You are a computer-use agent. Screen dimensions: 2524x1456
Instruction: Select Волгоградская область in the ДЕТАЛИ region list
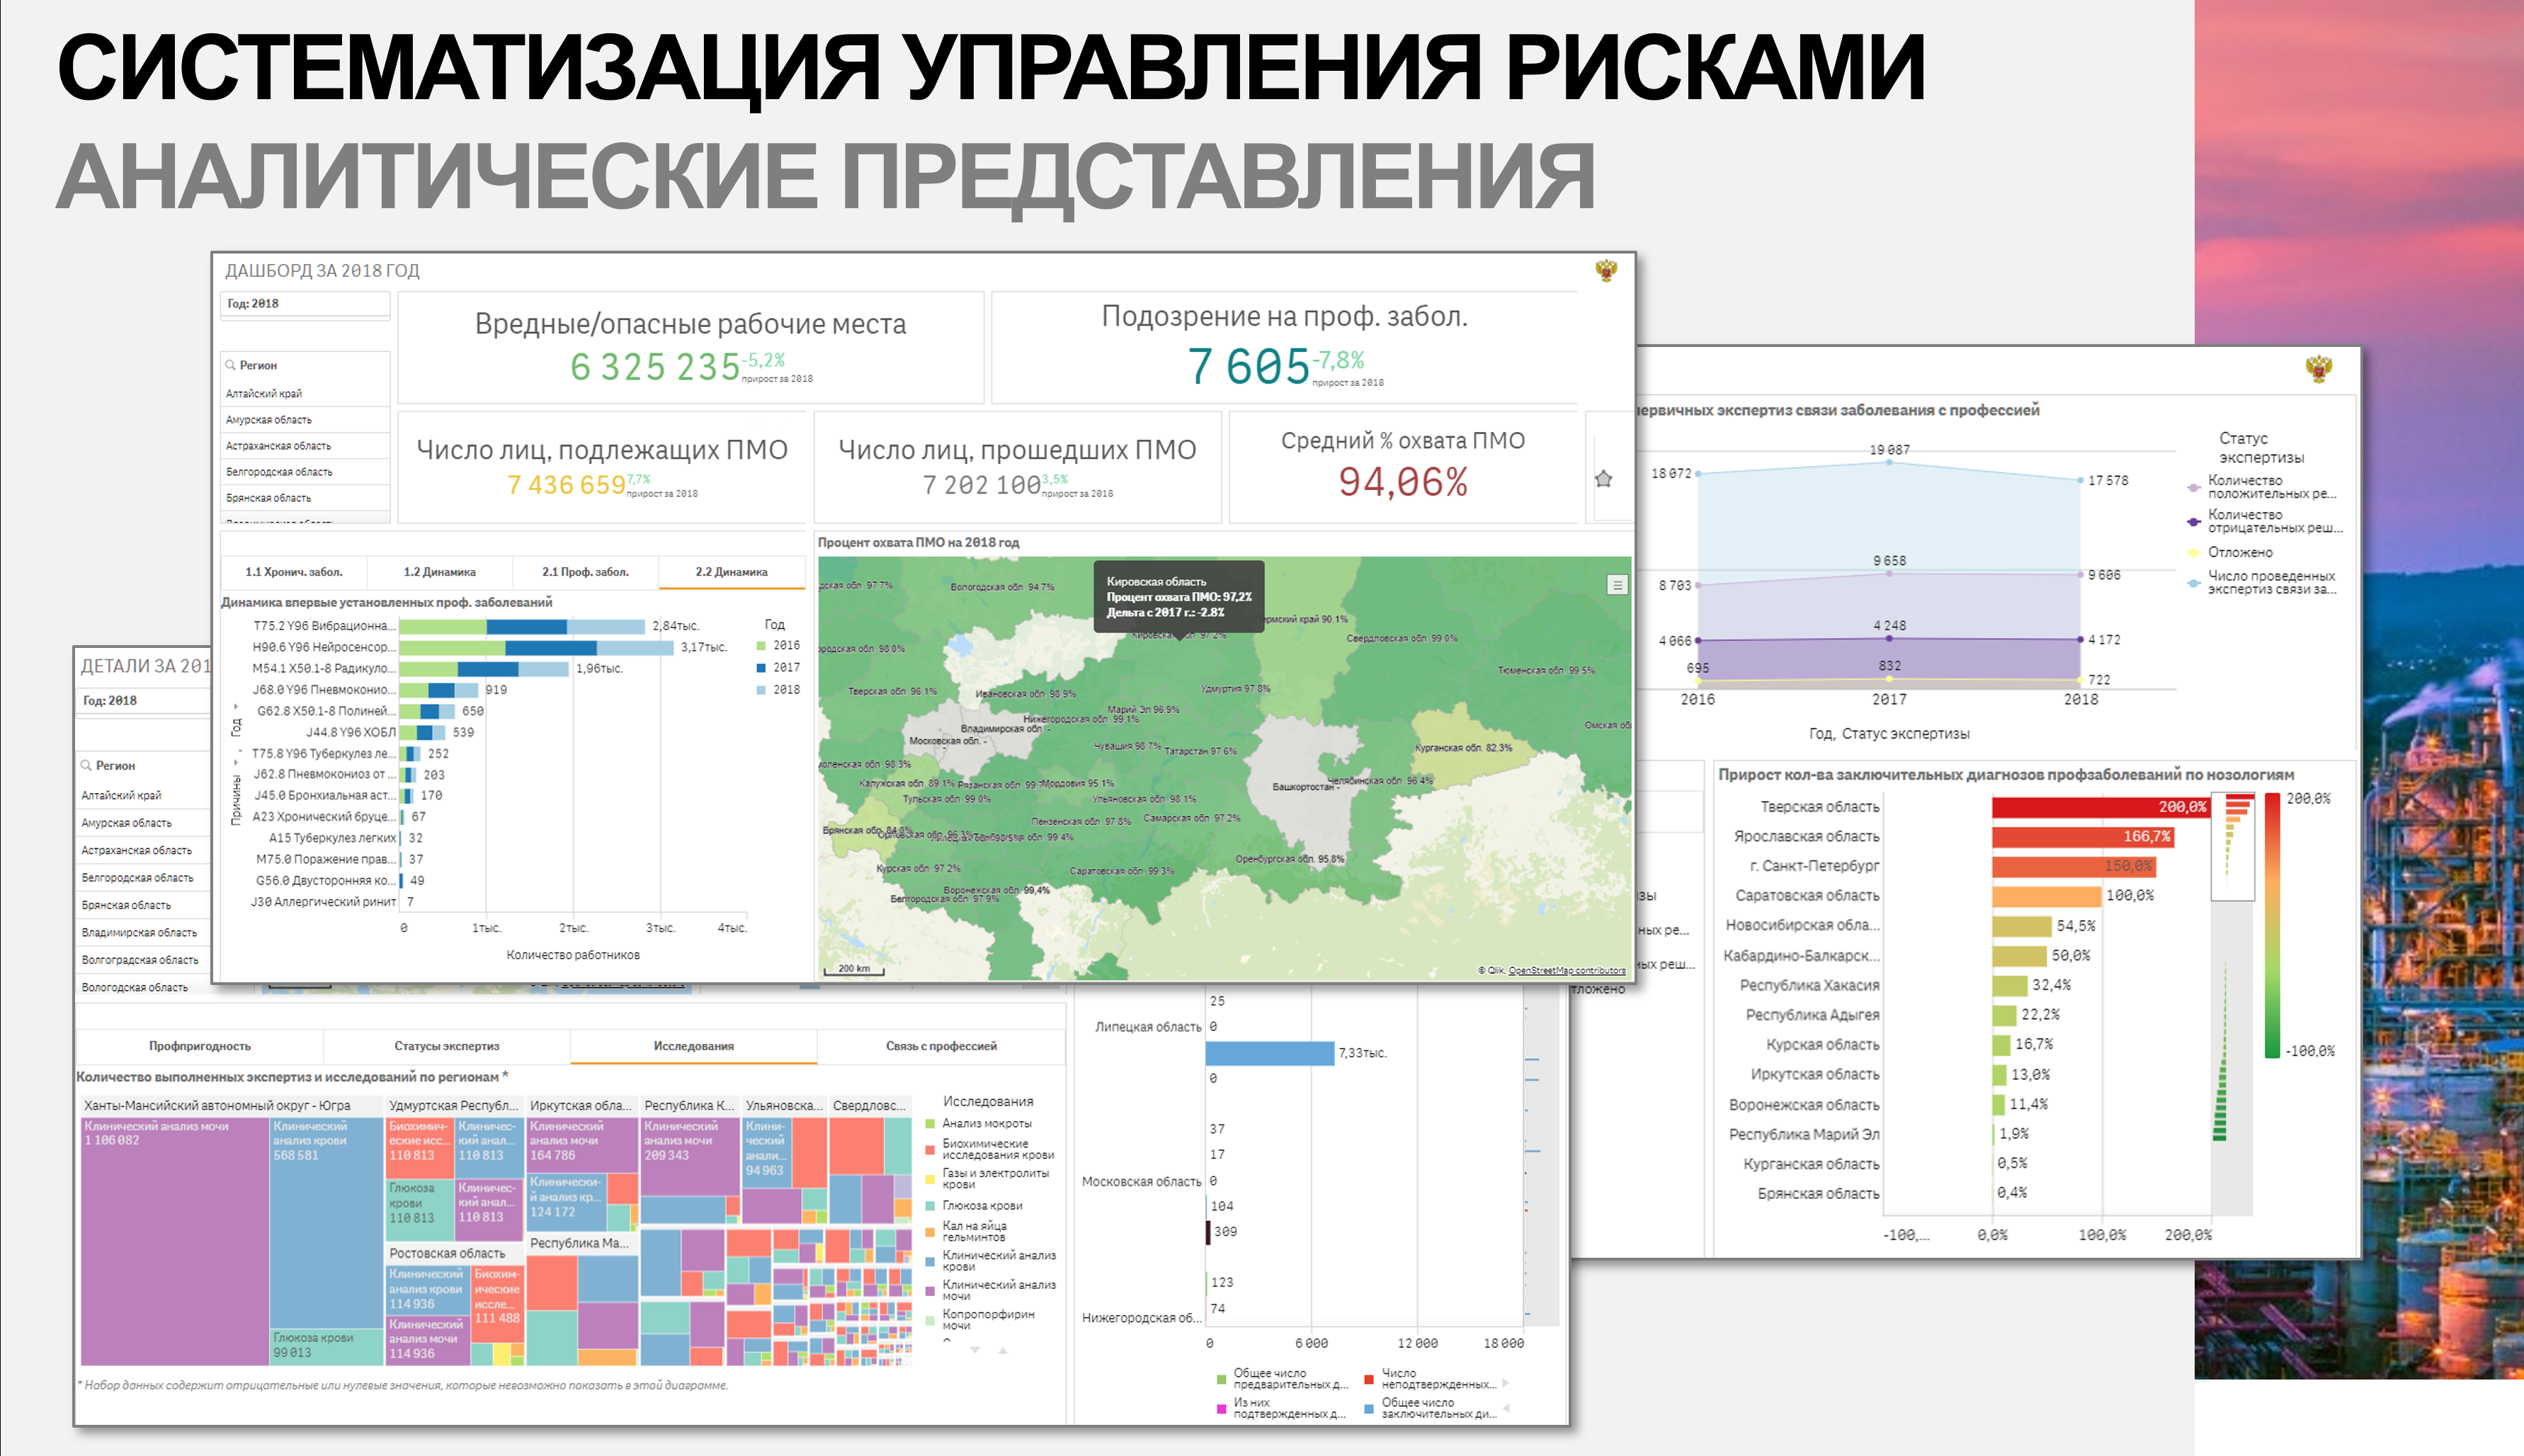144,960
